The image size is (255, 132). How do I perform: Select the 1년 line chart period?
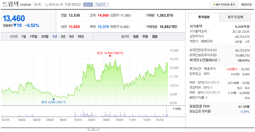tap(55, 36)
